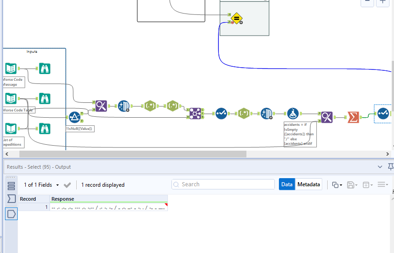Open the copy options dropdown in Results toolbar
Viewport: 394px width, 253px height.
(337, 185)
